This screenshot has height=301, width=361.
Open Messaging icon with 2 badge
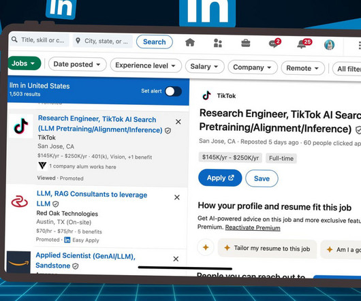coord(274,43)
